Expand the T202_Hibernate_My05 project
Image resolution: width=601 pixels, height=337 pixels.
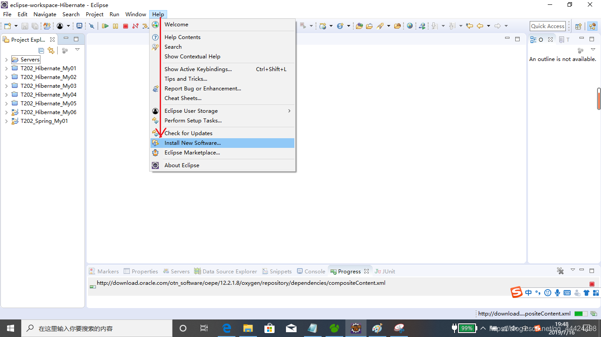point(6,104)
